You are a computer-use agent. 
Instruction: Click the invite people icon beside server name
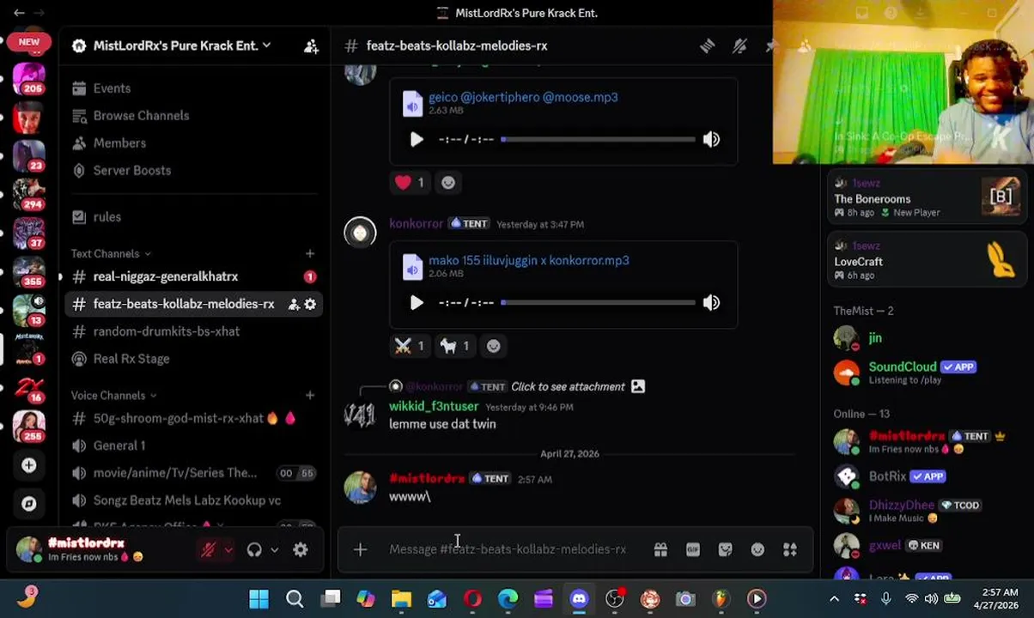[311, 46]
